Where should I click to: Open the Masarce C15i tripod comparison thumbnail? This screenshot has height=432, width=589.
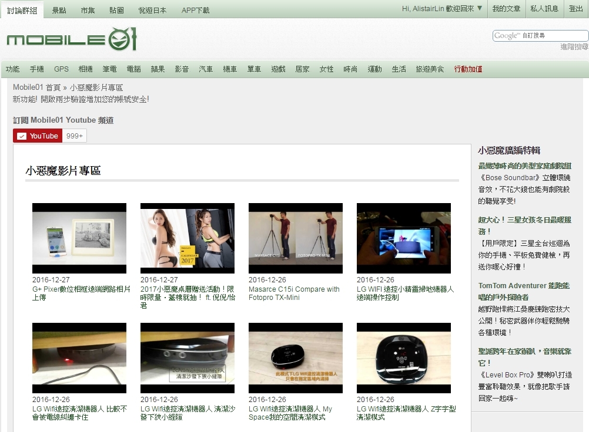296,238
